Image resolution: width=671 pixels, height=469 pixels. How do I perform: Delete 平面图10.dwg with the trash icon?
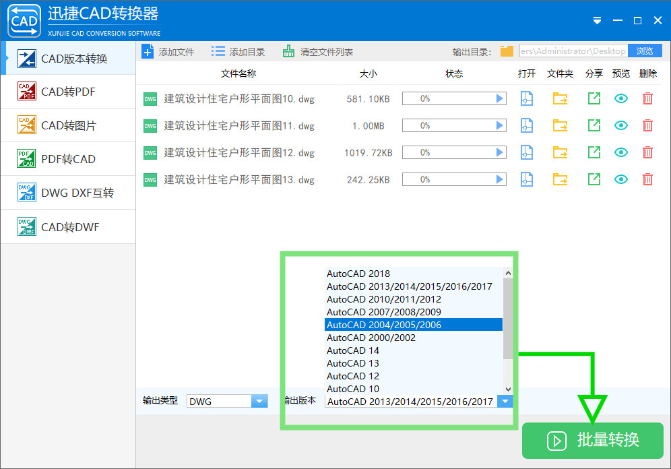pyautogui.click(x=647, y=98)
